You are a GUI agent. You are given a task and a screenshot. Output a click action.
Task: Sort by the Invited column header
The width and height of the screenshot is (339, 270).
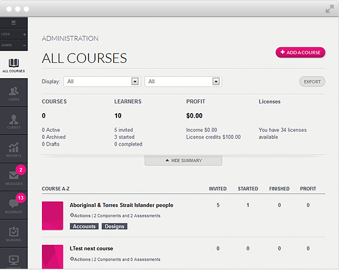click(x=217, y=188)
